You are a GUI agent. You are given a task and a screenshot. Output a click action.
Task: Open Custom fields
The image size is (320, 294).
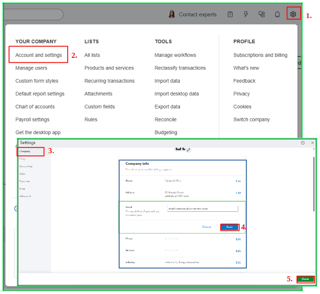tap(100, 107)
